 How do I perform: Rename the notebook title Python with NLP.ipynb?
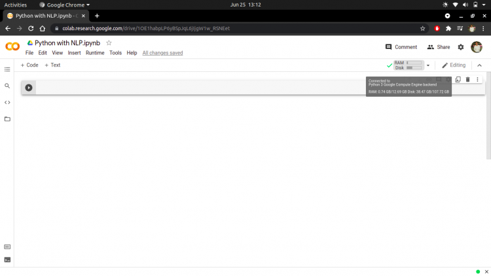[x=67, y=43]
